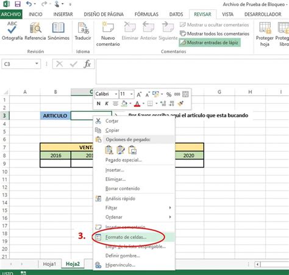Image resolution: width=289 pixels, height=275 pixels.
Task: Open the font size 11 dropdown
Action: [132, 94]
